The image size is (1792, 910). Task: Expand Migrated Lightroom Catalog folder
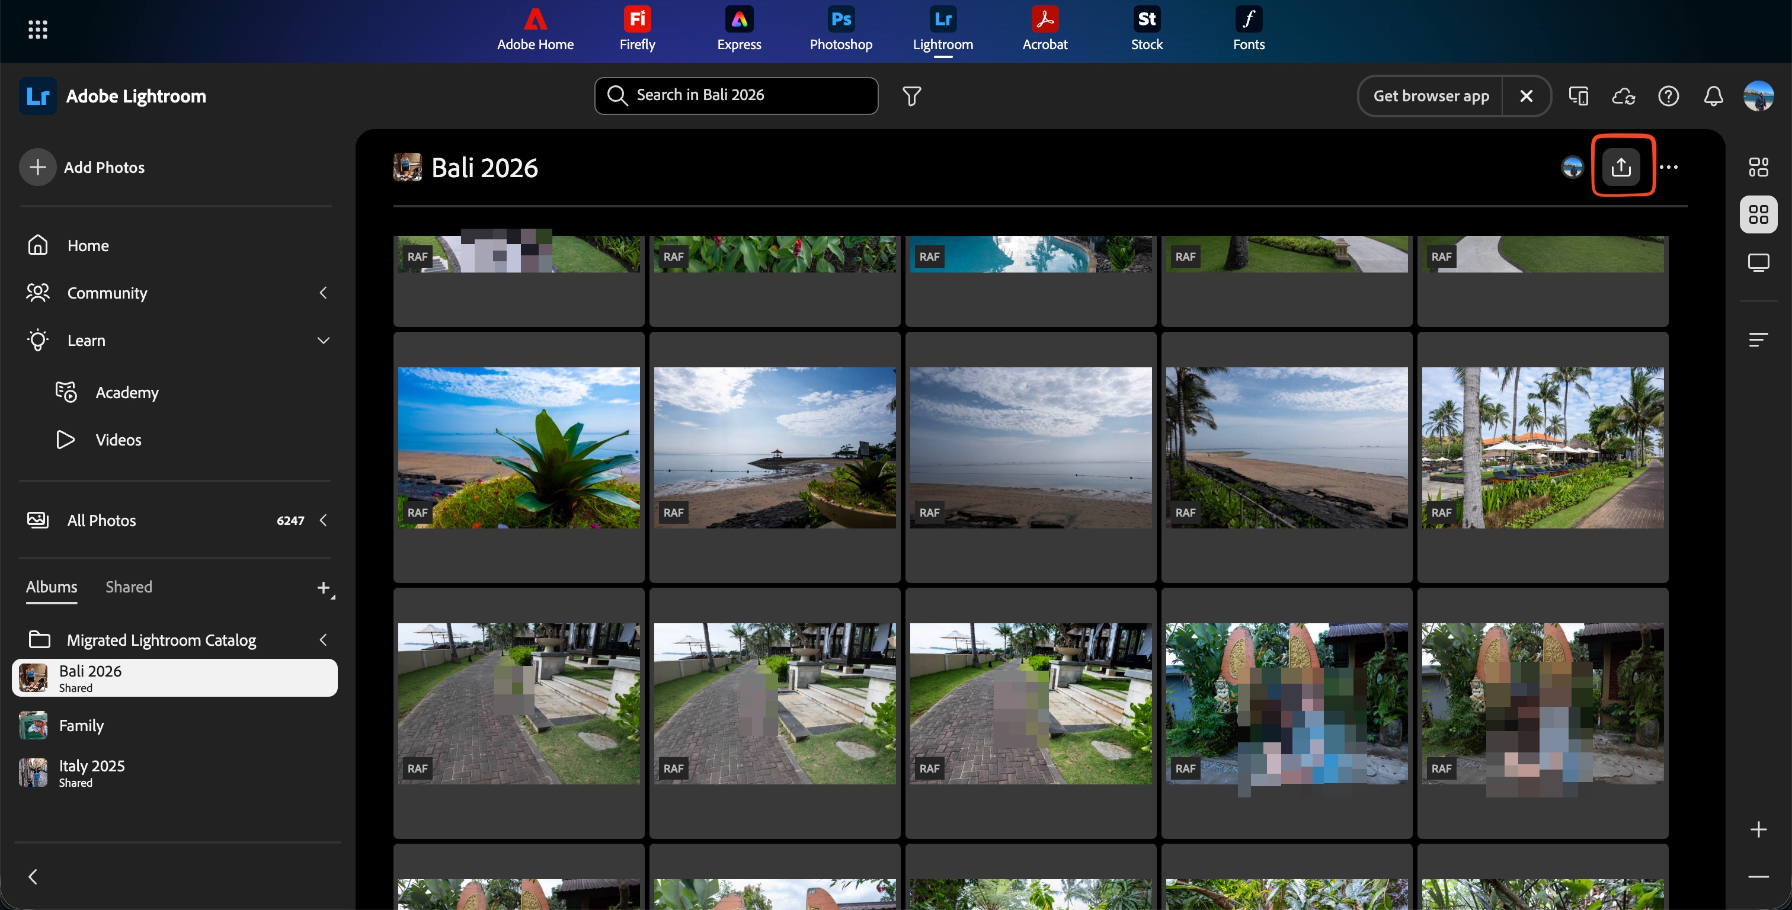tap(323, 639)
